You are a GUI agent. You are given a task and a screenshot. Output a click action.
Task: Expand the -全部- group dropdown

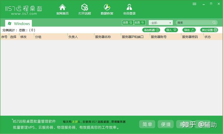click(161, 23)
